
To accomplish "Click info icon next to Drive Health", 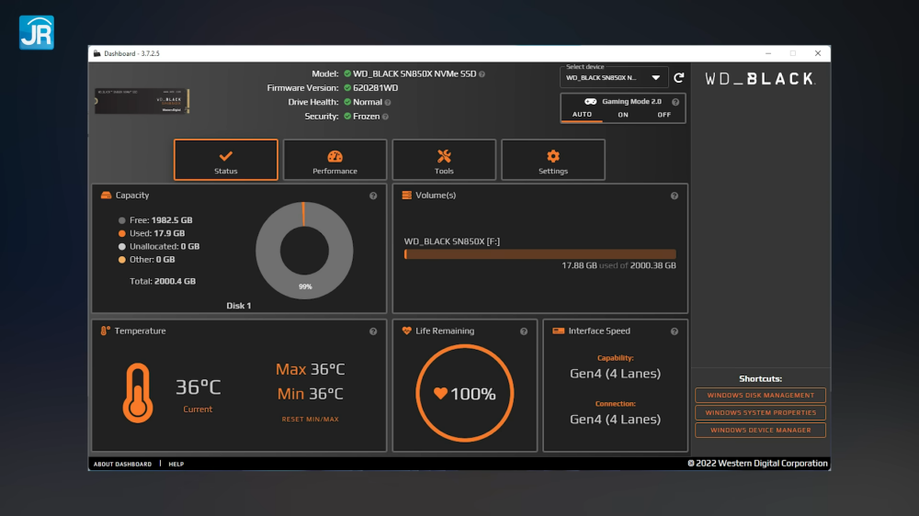I will coord(388,103).
